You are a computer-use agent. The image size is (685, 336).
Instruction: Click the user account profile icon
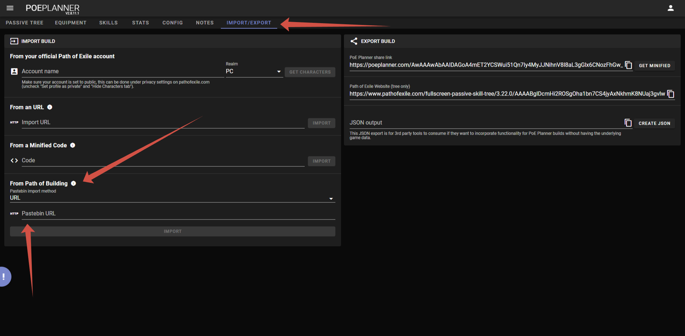670,8
